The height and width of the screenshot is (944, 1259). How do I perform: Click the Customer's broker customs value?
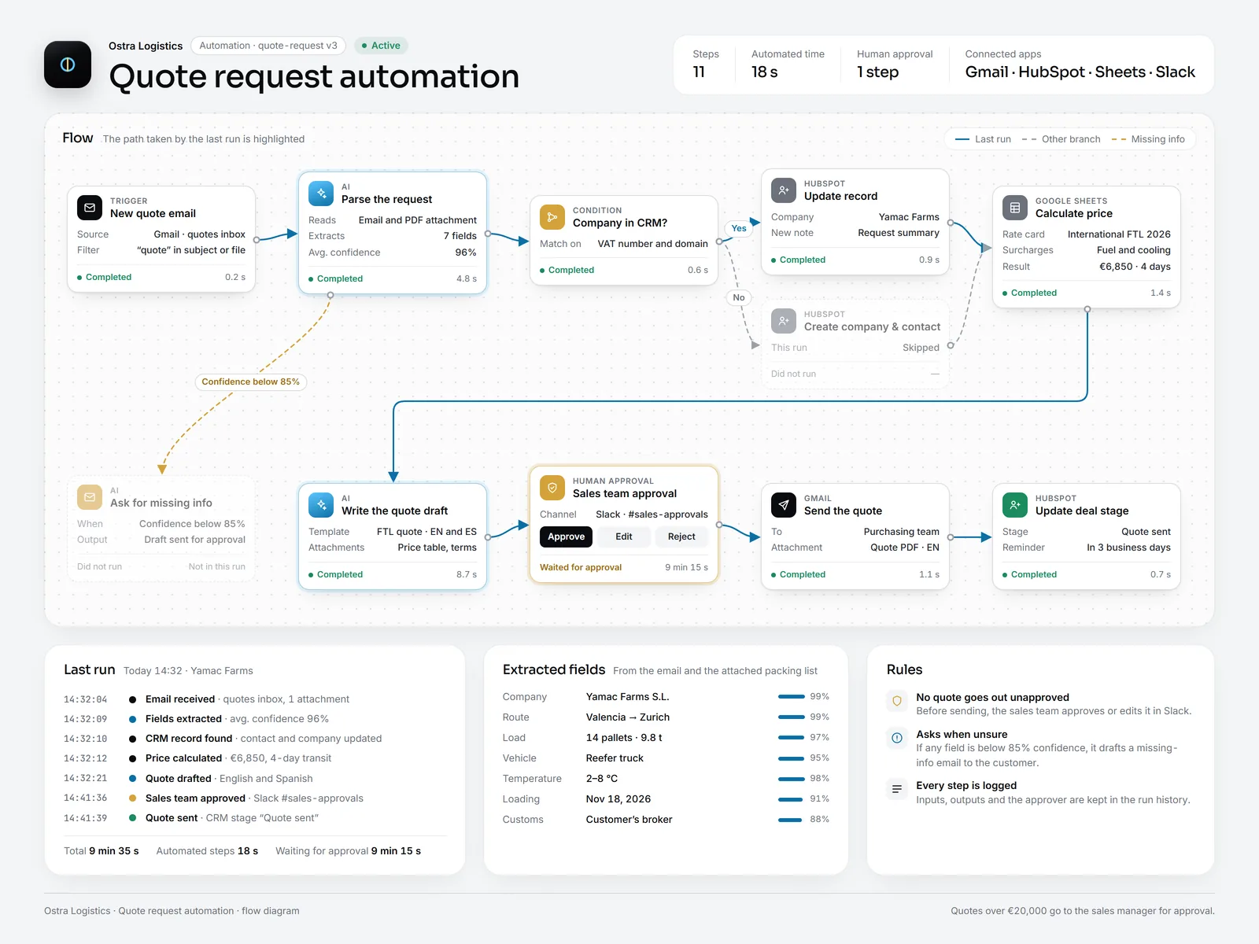[629, 820]
